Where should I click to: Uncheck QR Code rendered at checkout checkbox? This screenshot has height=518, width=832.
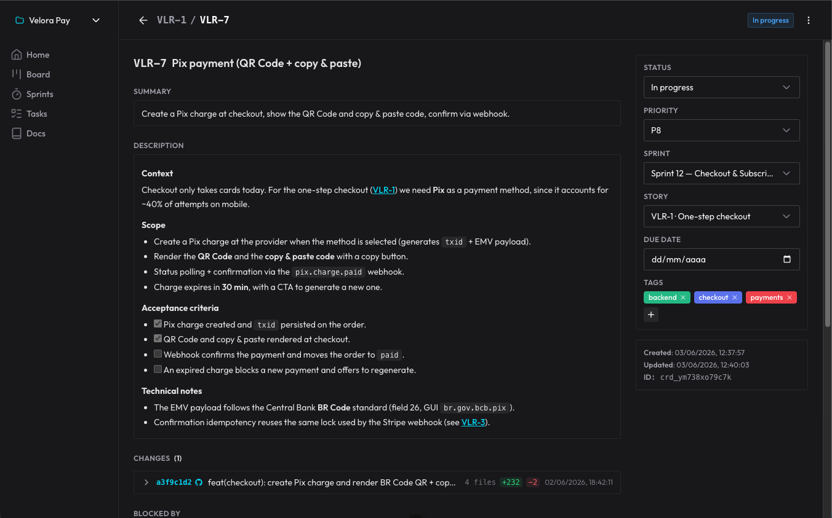coord(158,339)
